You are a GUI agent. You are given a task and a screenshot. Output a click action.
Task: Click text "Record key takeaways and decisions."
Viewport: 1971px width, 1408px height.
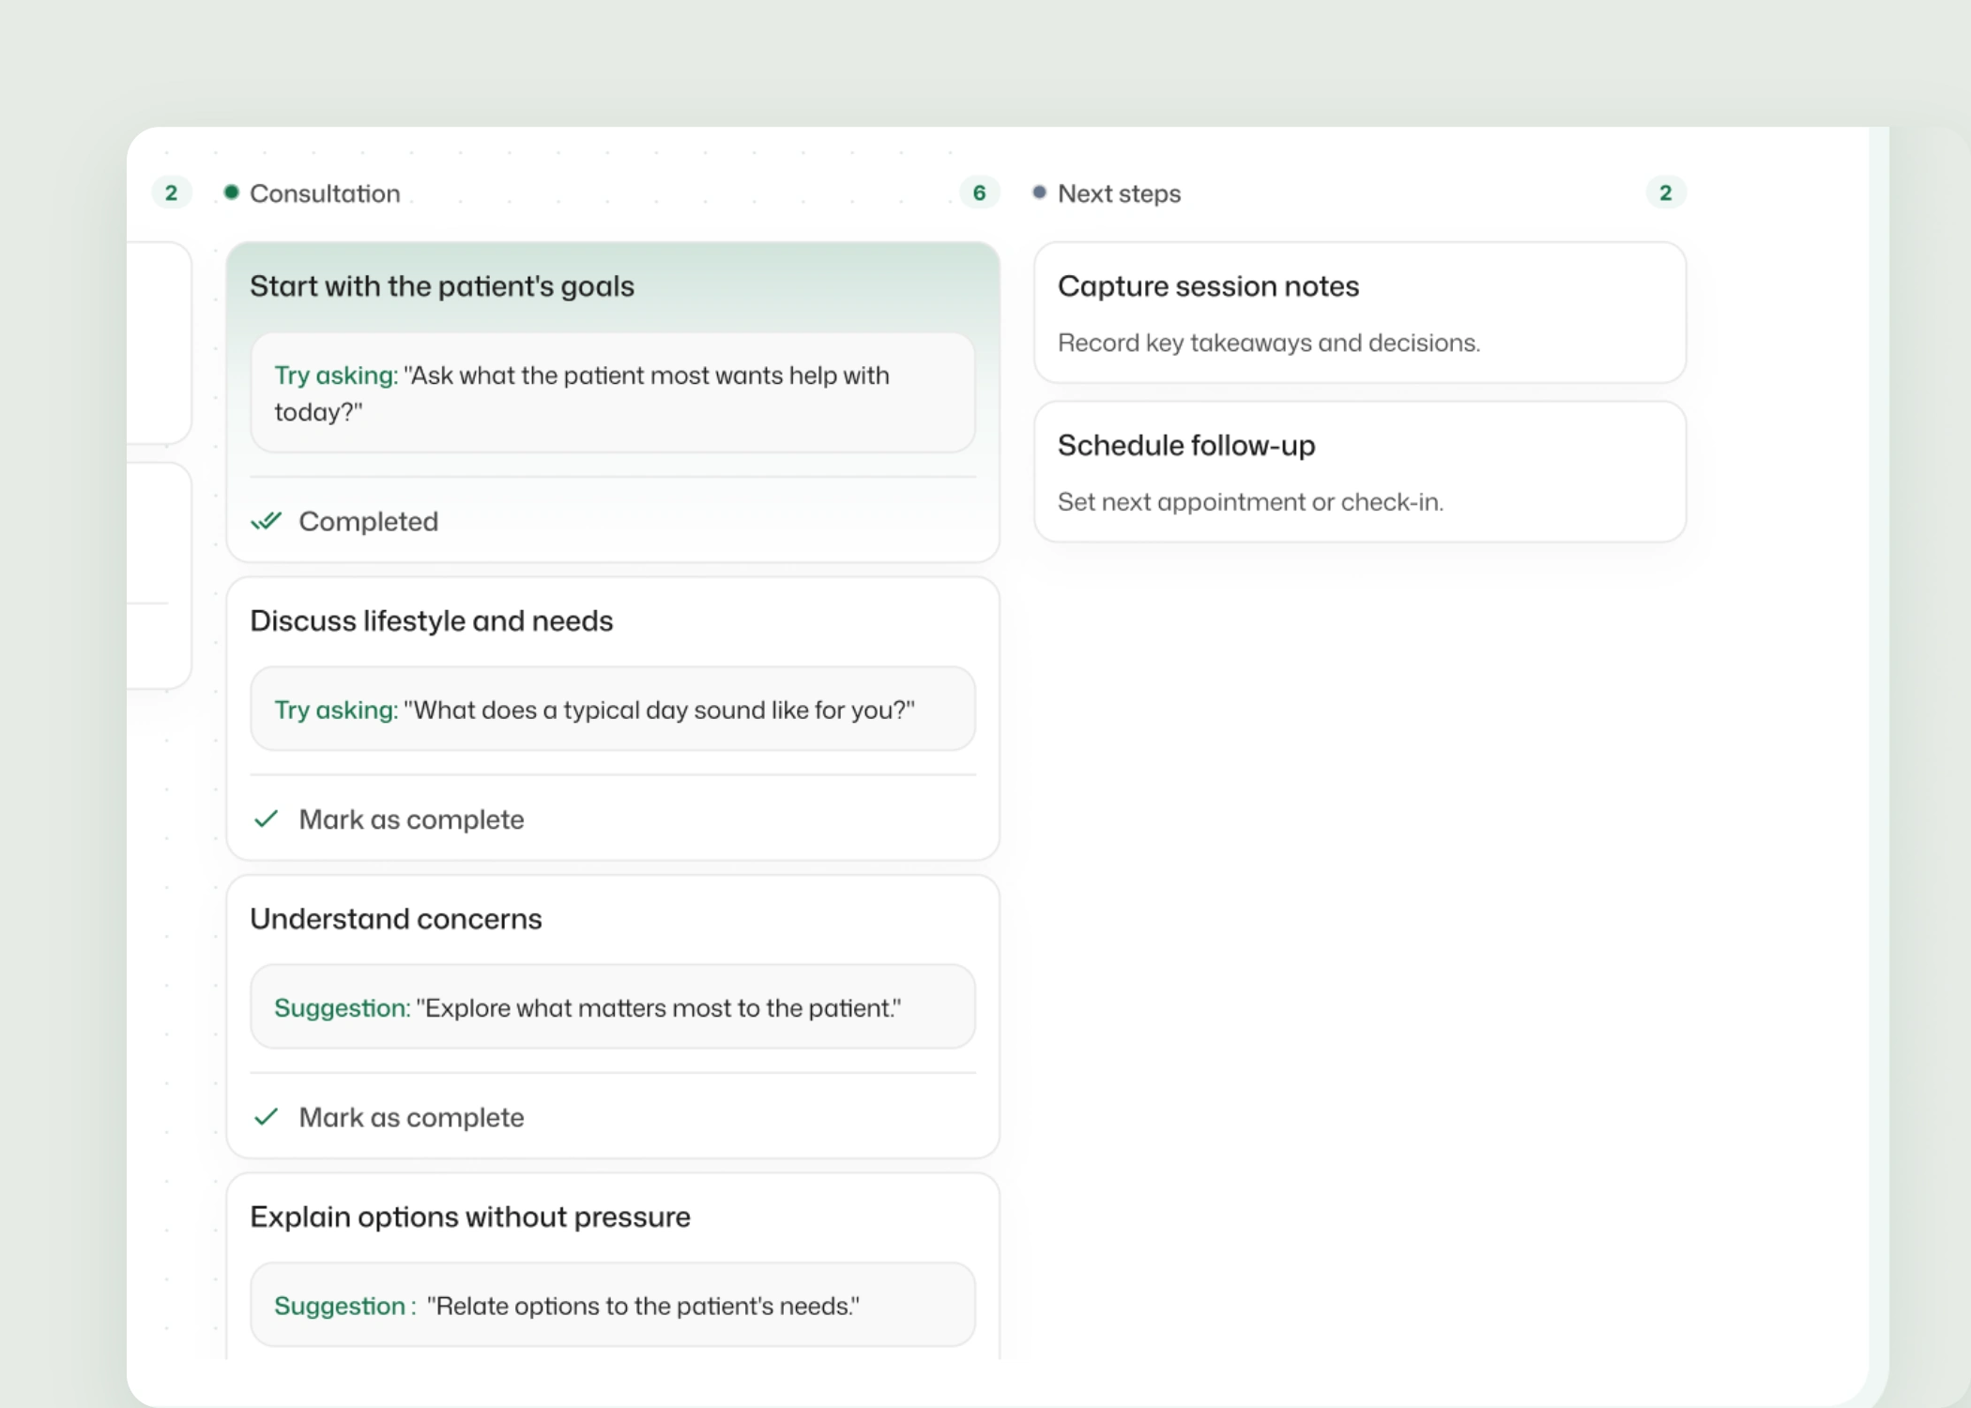[x=1269, y=343]
